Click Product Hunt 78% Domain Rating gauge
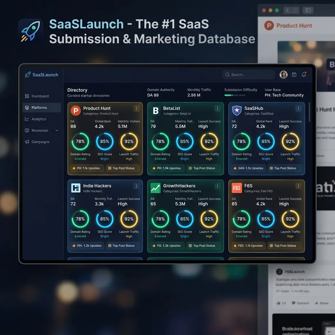This screenshot has height=335, width=335. click(x=80, y=141)
